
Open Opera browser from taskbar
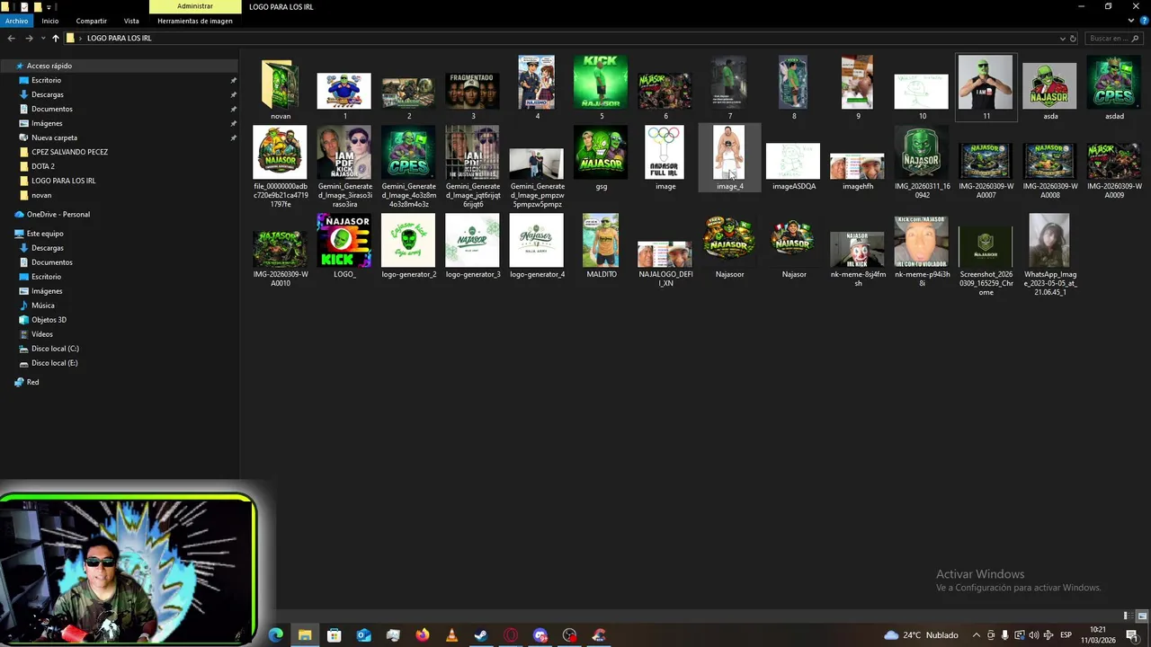pos(511,635)
